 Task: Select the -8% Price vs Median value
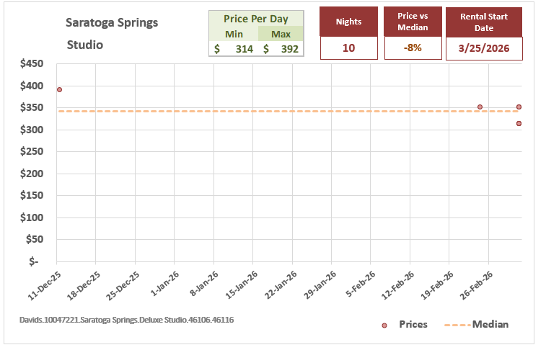point(413,49)
